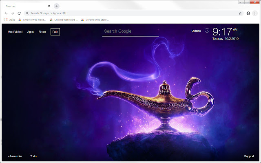Open the Apps grid bookmark
Image resolution: width=261 pixels, height=163 pixels.
pos(10,20)
